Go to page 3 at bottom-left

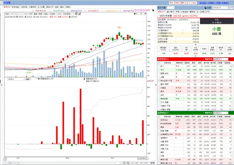[x=10, y=163]
